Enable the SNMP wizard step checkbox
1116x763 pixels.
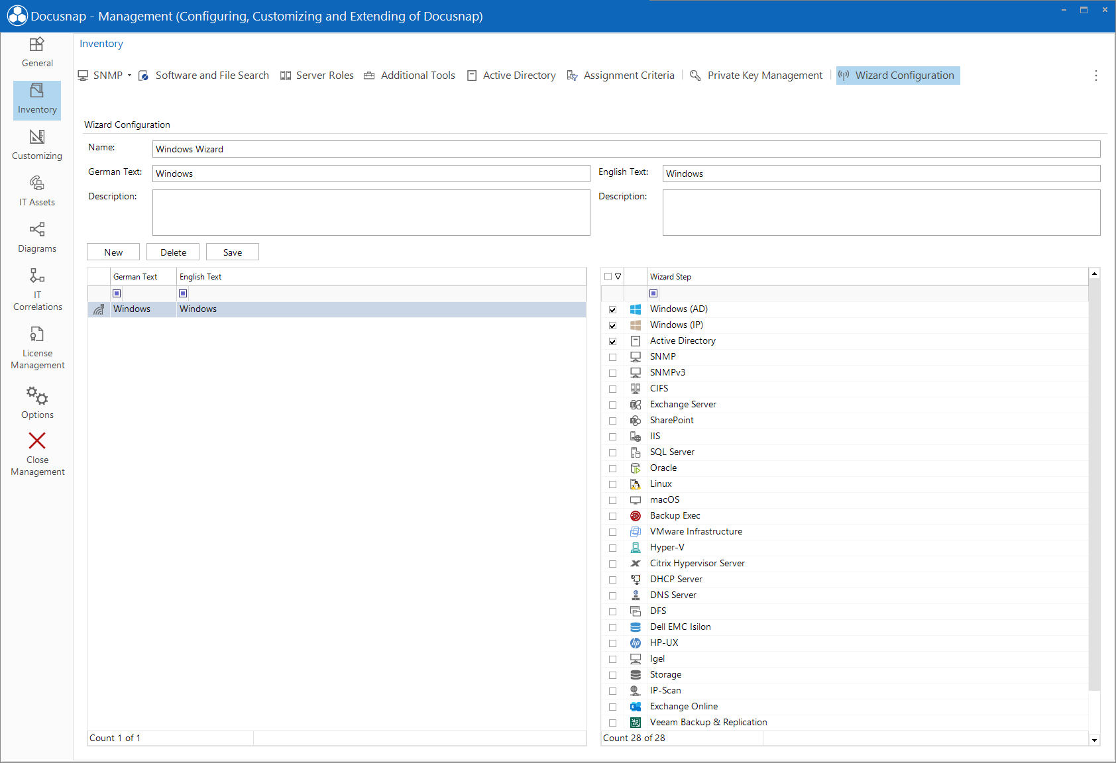tap(613, 357)
